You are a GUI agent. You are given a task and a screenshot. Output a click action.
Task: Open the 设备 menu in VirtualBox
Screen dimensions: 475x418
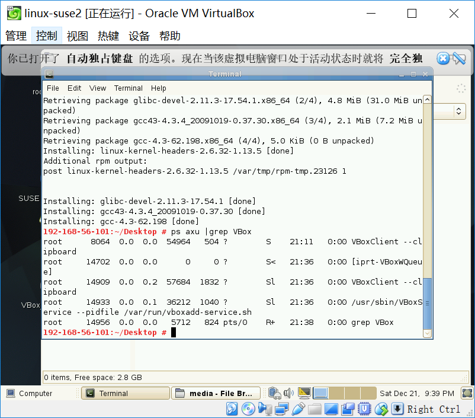(139, 36)
